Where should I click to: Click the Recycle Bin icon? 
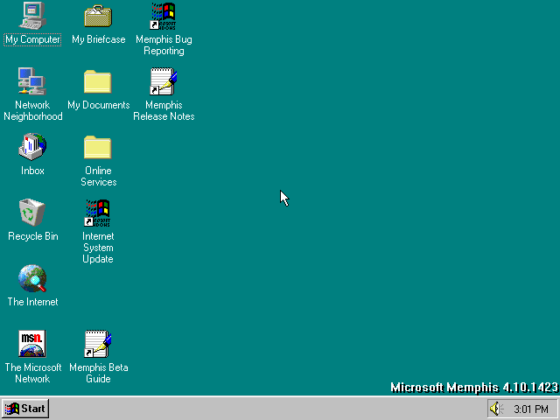click(32, 213)
